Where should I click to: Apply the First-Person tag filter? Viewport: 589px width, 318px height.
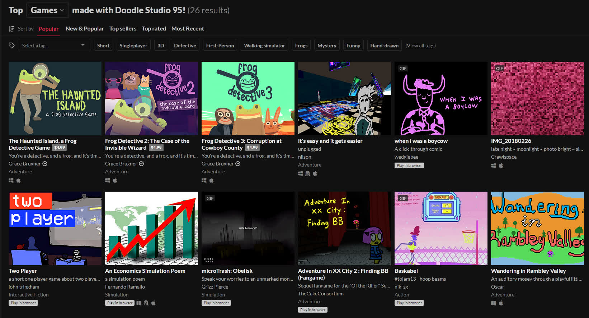click(220, 46)
